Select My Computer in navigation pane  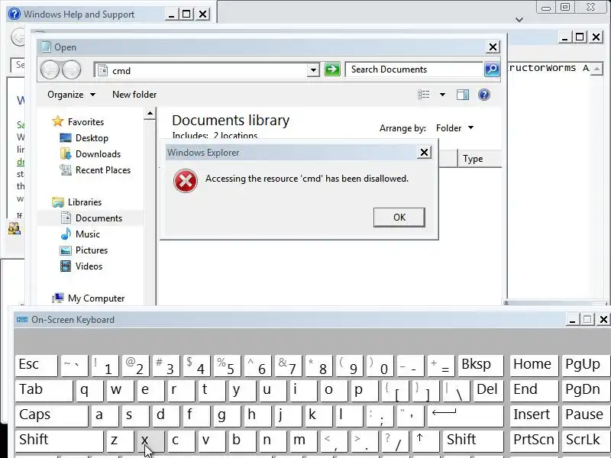click(89, 298)
